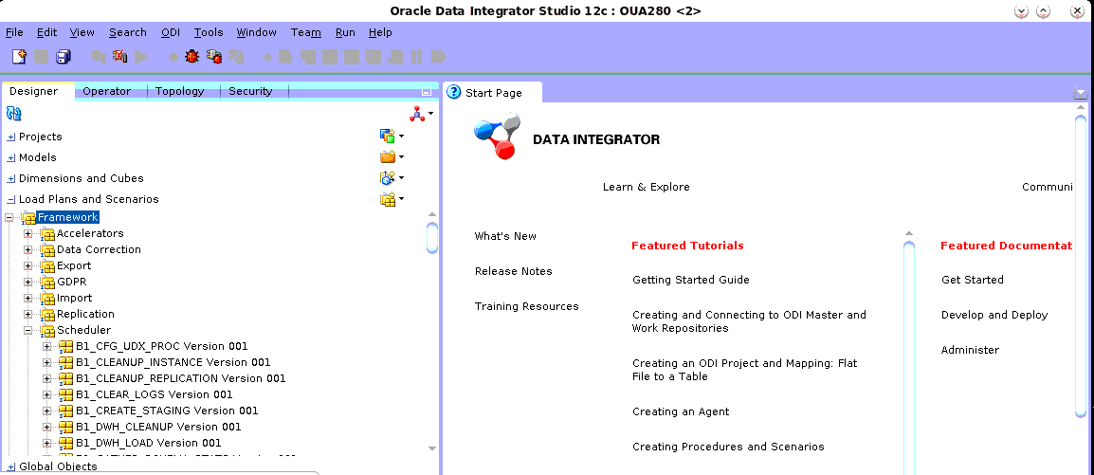Click the Framework folder icon

27,218
